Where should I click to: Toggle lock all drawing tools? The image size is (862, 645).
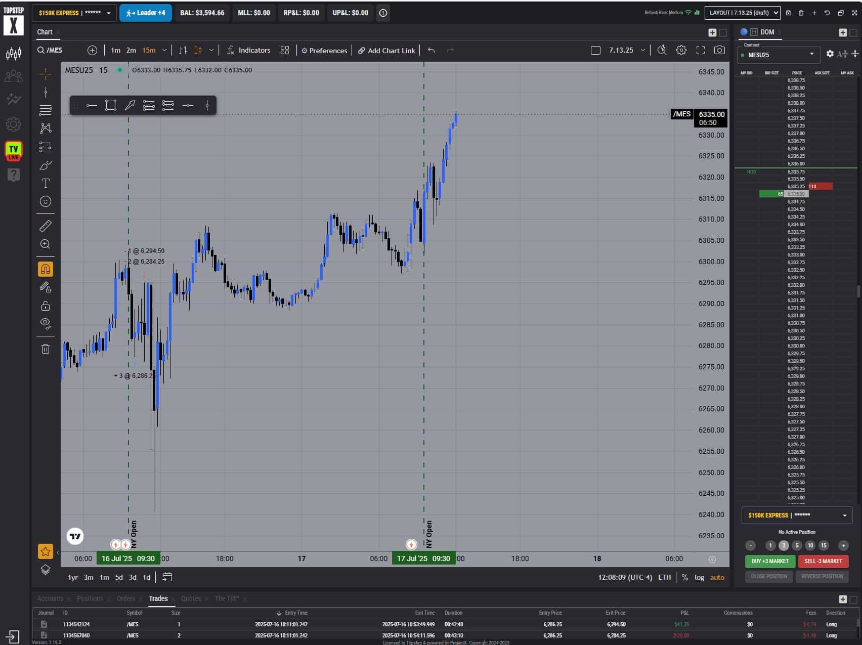46,306
